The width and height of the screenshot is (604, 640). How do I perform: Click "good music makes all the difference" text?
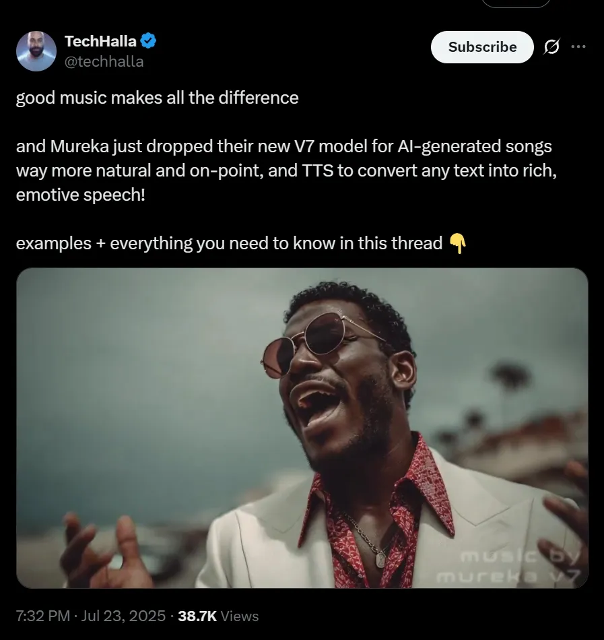[x=157, y=98]
